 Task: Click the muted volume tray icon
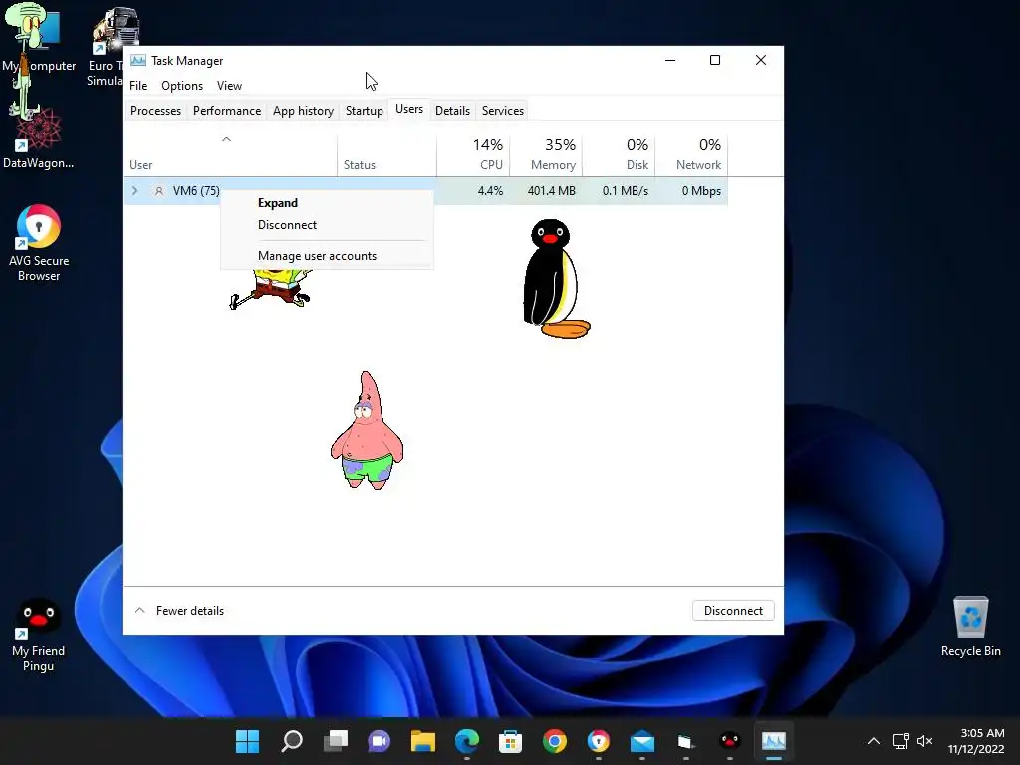click(x=924, y=741)
